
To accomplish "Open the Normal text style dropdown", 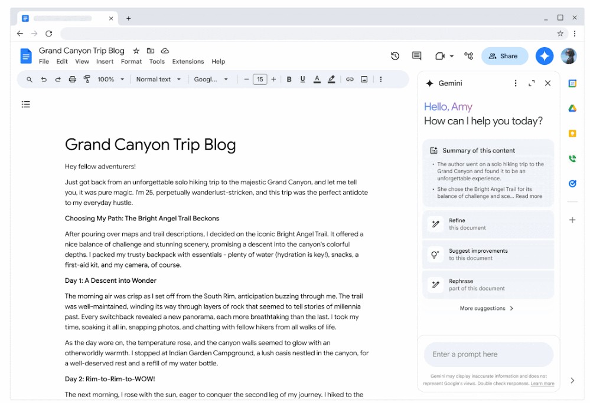I will (x=158, y=80).
